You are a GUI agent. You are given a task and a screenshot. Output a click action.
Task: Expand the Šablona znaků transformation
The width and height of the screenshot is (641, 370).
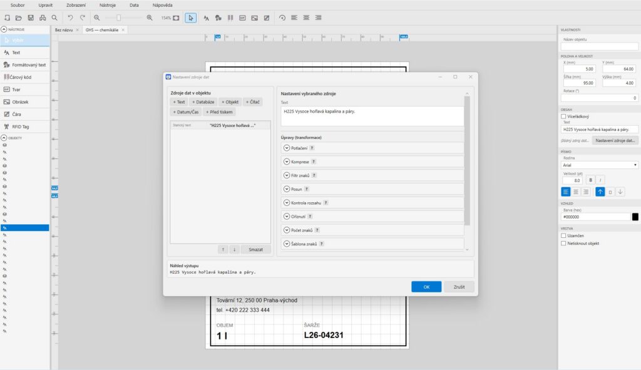[287, 244]
